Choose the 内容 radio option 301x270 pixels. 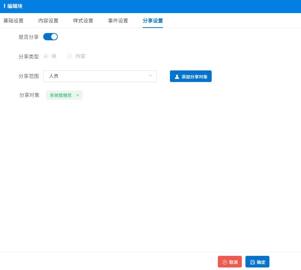tap(69, 56)
